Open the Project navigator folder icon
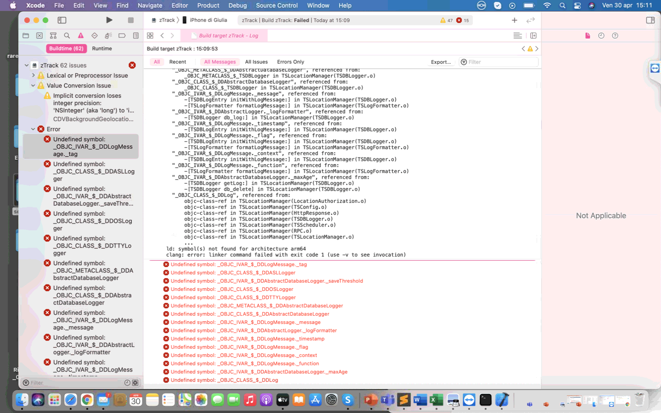The height and width of the screenshot is (413, 661). point(26,35)
